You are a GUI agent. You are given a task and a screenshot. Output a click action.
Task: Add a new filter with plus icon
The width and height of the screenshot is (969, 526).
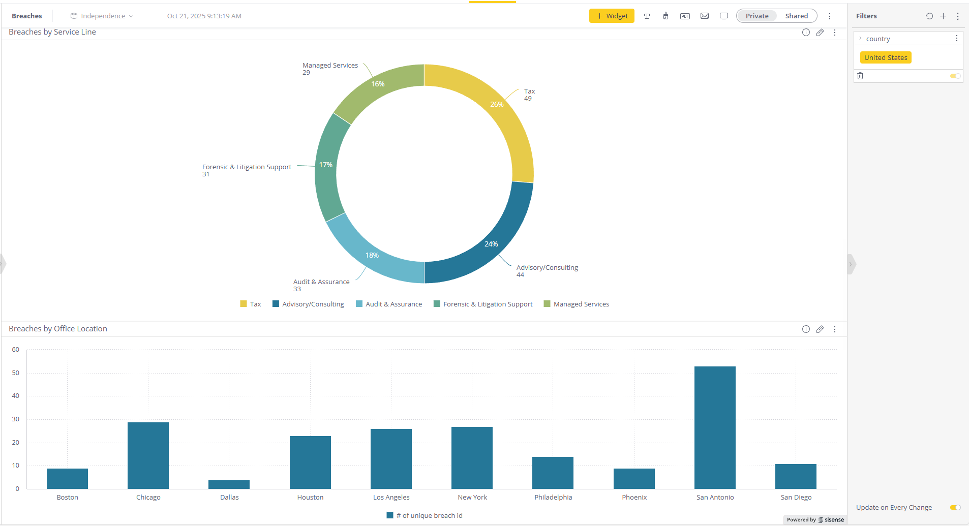(x=944, y=16)
